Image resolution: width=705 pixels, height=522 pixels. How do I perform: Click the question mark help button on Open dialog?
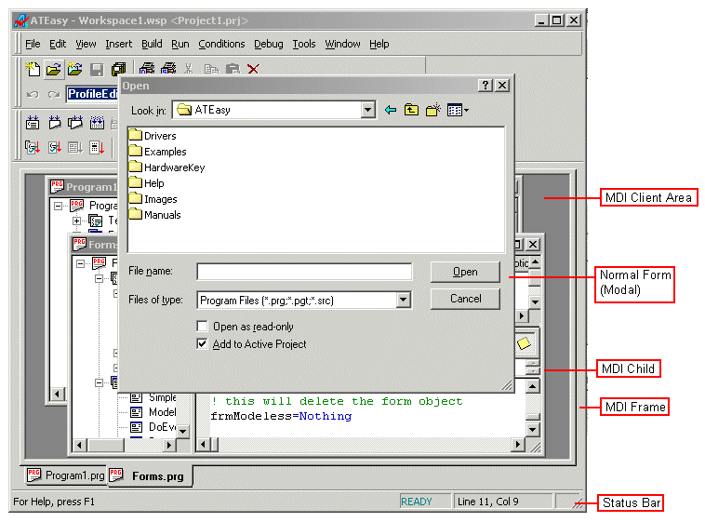486,85
